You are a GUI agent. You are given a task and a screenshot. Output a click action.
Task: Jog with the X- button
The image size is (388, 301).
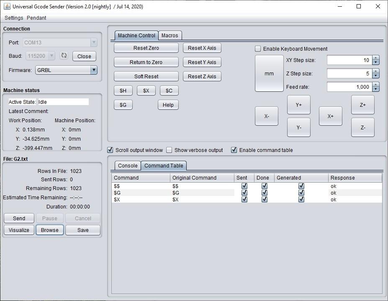point(267,116)
